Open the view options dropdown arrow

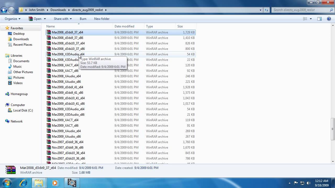pos(311,19)
